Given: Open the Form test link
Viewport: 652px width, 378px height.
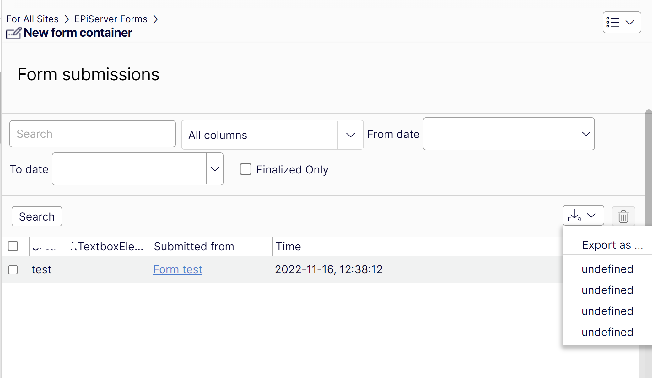Looking at the screenshot, I should (178, 269).
